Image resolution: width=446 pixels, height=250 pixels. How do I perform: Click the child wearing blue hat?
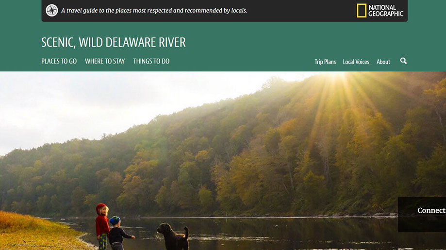point(118,233)
